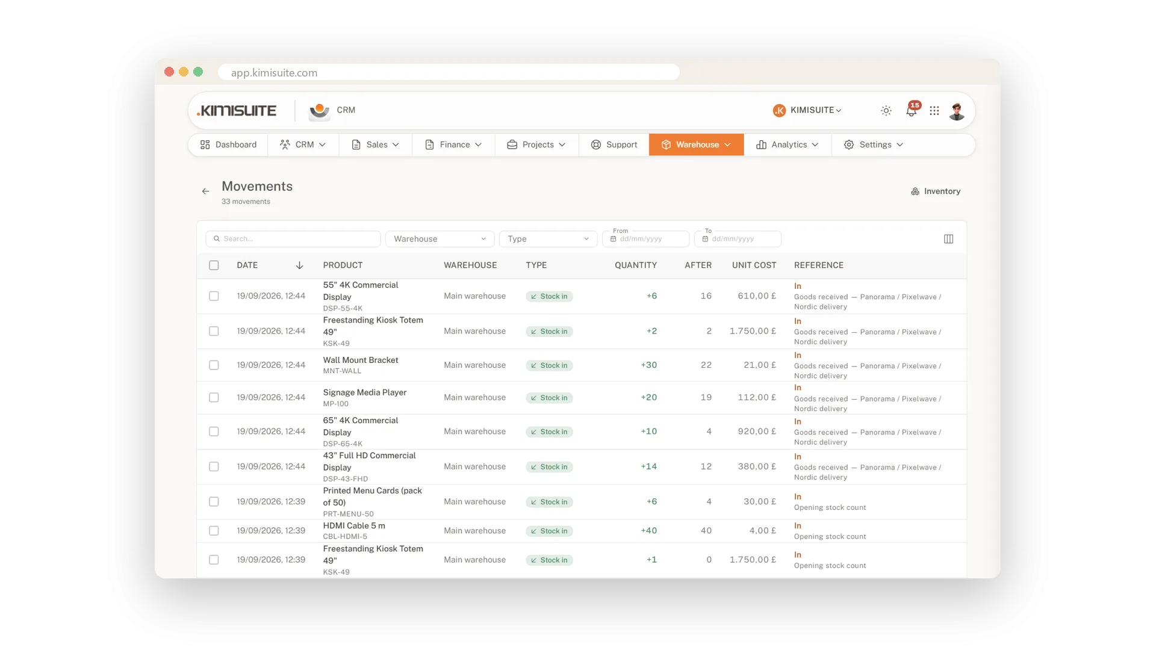Click the Settings gear icon

(849, 145)
